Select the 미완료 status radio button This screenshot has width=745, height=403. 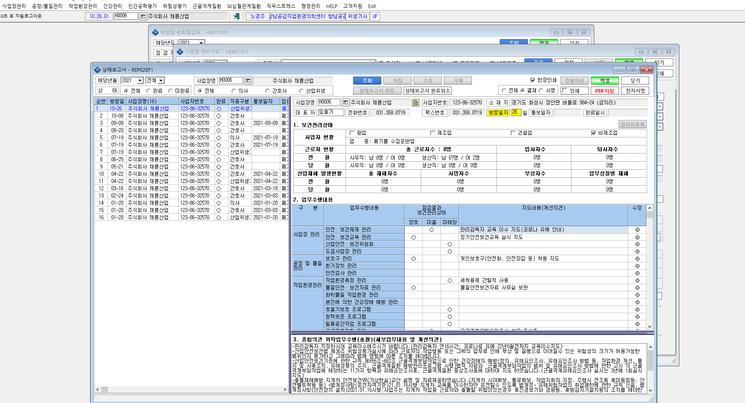tap(171, 91)
